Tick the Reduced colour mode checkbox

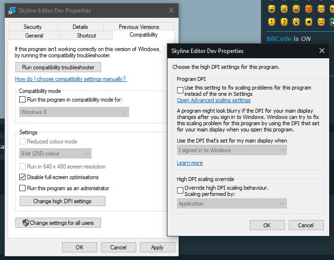tap(22, 141)
